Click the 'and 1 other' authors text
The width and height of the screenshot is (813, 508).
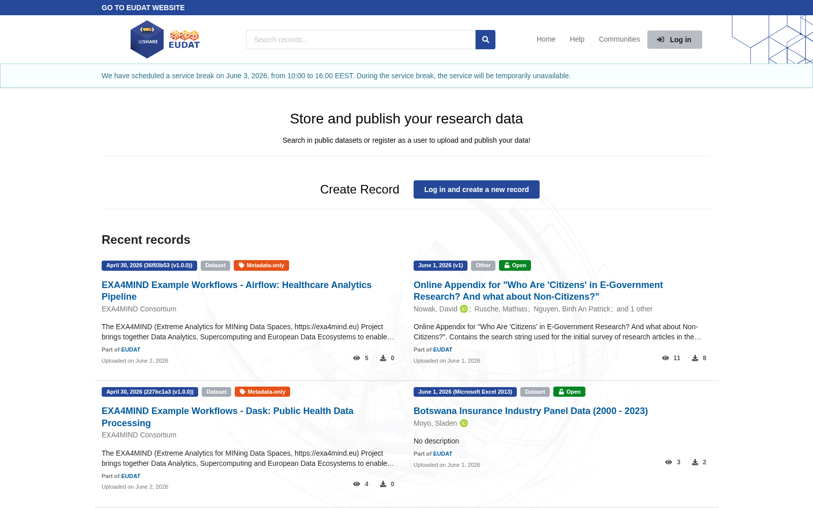pyautogui.click(x=635, y=309)
